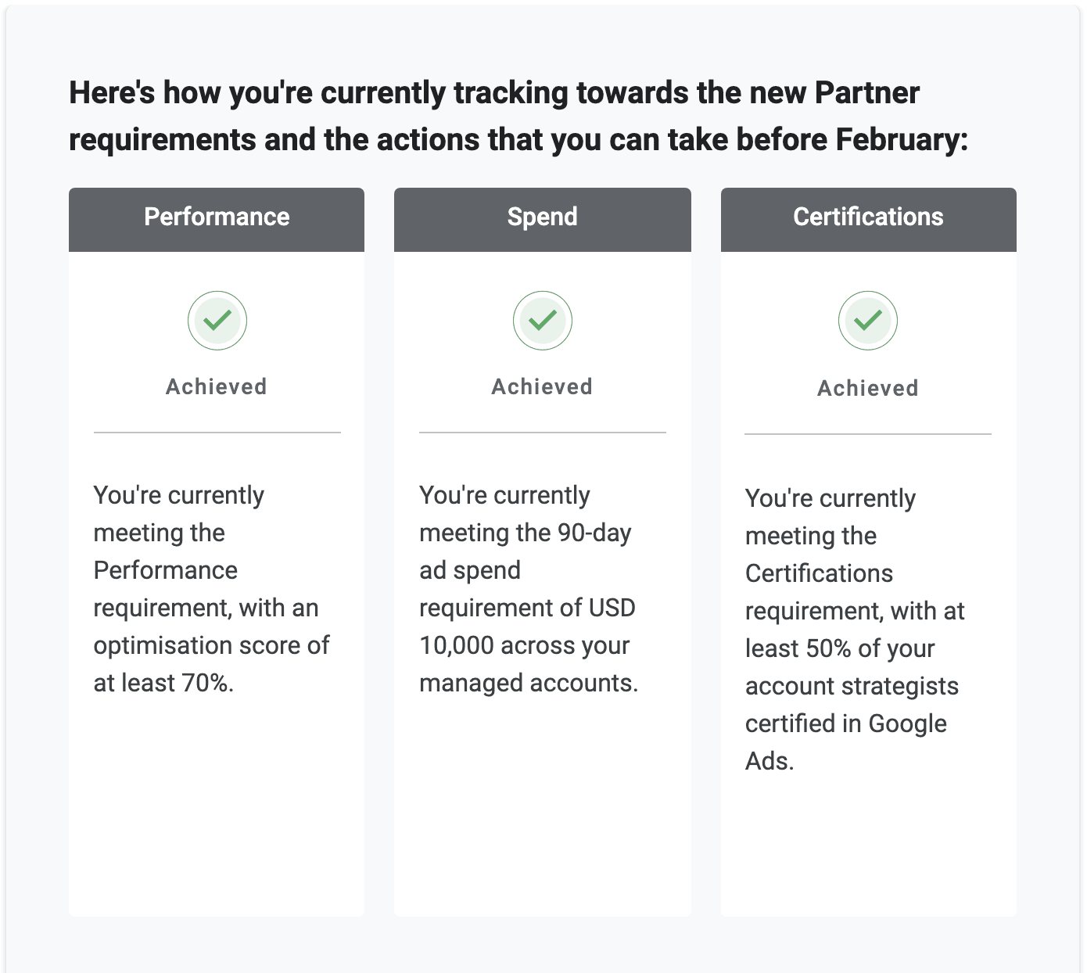
Task: Click the 90-day ad spend description paragraph
Action: pos(529,589)
